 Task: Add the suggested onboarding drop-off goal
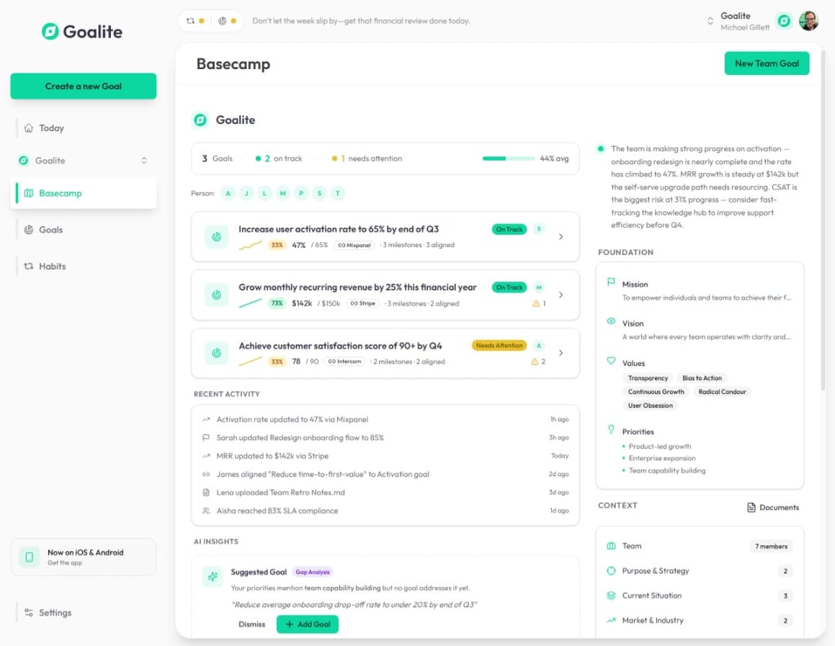[x=308, y=624]
